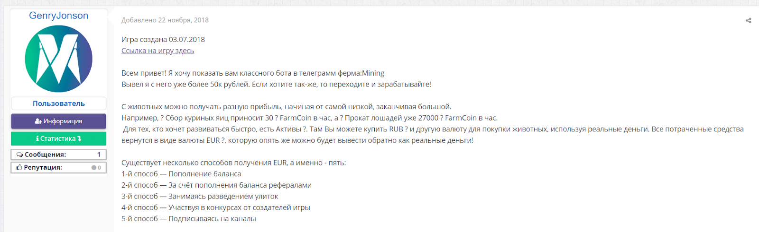Viewport: 759px width, 232px height.
Task: Click the Репутация label
Action: click(x=43, y=167)
